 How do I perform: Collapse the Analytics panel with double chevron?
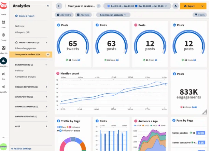(48, 6)
